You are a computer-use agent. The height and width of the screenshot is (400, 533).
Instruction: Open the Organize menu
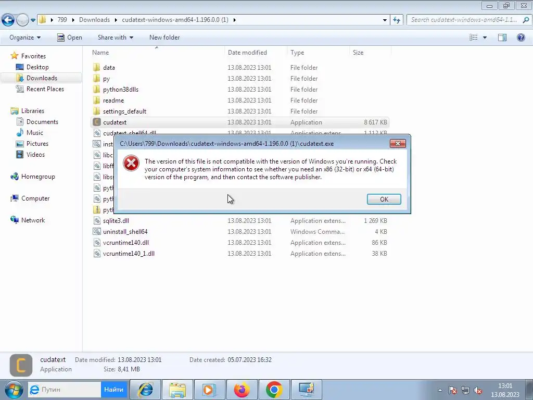click(25, 37)
